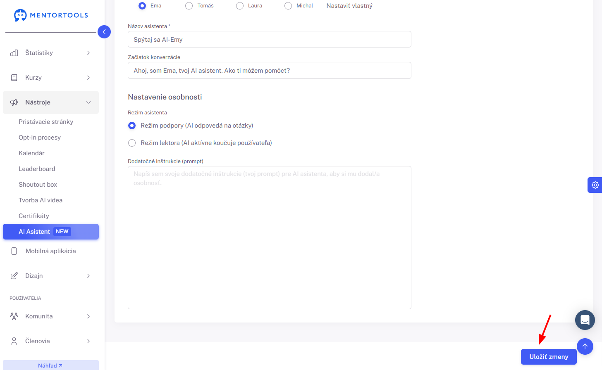Open Pristávacie stránky in the sidebar
Viewport: 602px width, 370px height.
coord(46,122)
